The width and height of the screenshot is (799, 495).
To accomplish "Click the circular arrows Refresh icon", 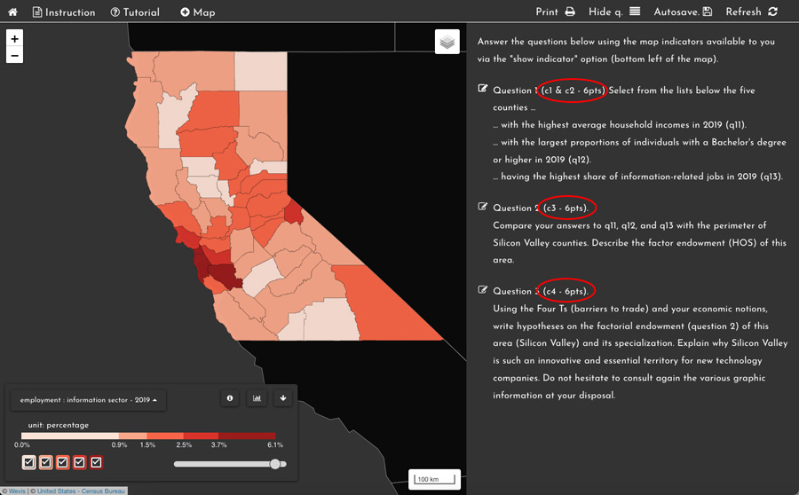I will [x=773, y=12].
